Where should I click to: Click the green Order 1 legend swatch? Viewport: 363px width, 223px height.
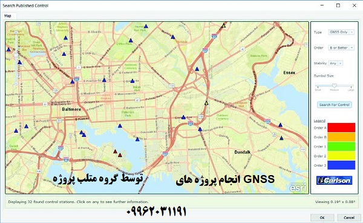click(x=341, y=147)
